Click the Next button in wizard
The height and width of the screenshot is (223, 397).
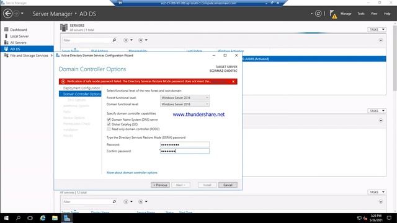point(181,185)
